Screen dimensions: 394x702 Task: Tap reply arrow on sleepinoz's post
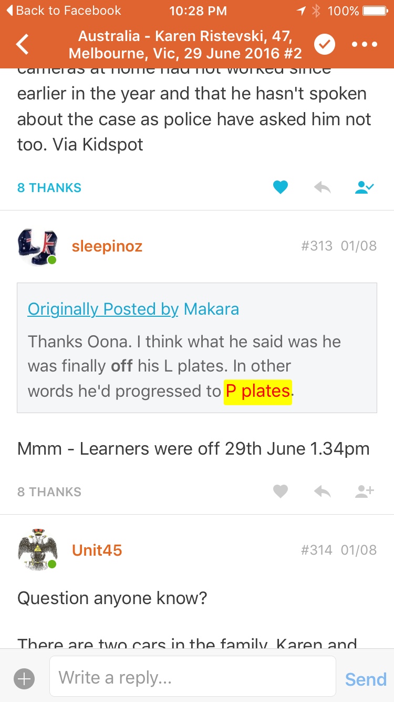click(x=322, y=492)
